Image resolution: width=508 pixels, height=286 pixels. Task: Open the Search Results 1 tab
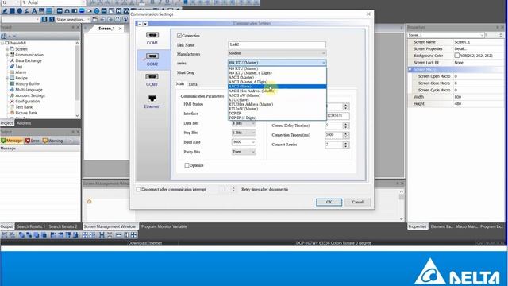pyautogui.click(x=31, y=226)
